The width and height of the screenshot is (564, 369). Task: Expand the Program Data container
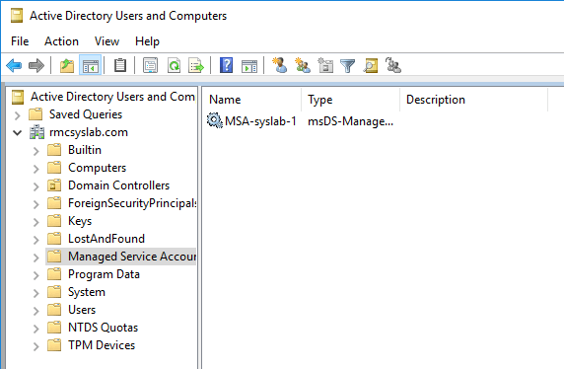35,275
